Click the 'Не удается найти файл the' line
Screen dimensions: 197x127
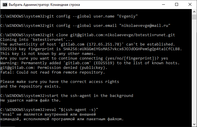pos(31,100)
